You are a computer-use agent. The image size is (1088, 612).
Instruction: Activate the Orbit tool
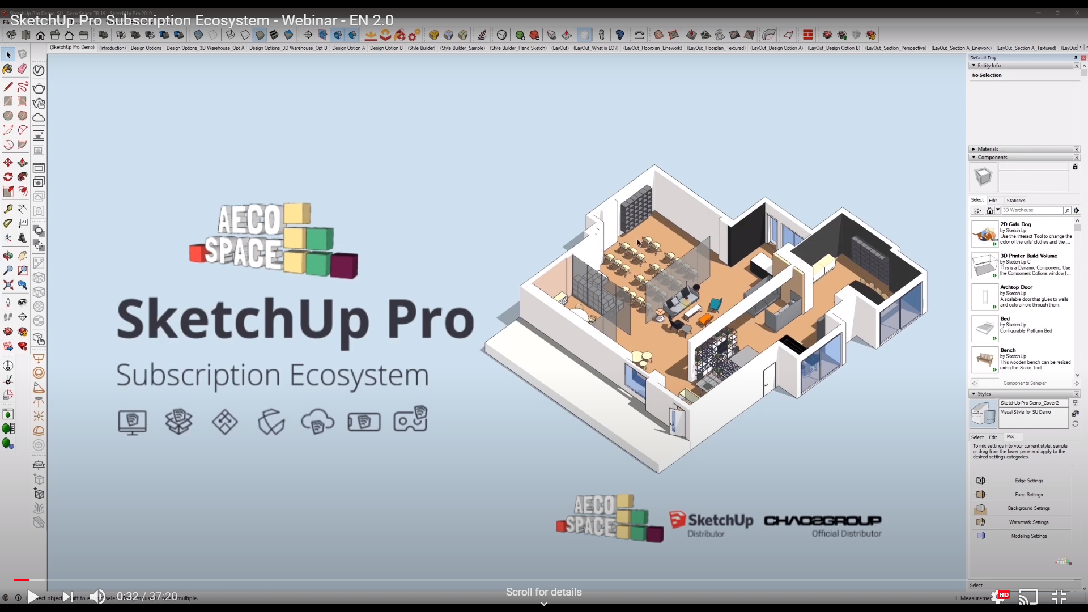[8, 256]
